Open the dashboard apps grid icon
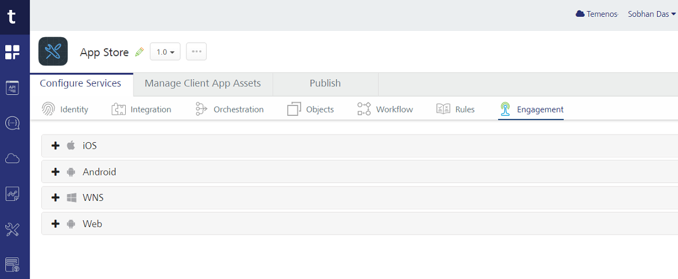 pos(12,52)
